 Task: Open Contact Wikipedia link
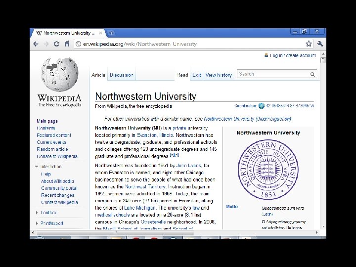click(59, 202)
